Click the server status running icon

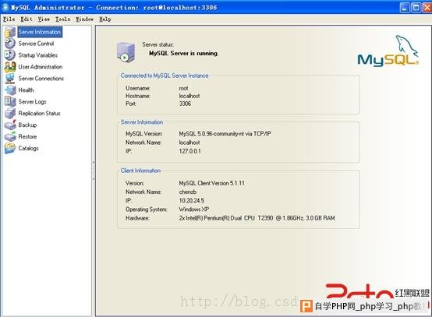coord(126,52)
